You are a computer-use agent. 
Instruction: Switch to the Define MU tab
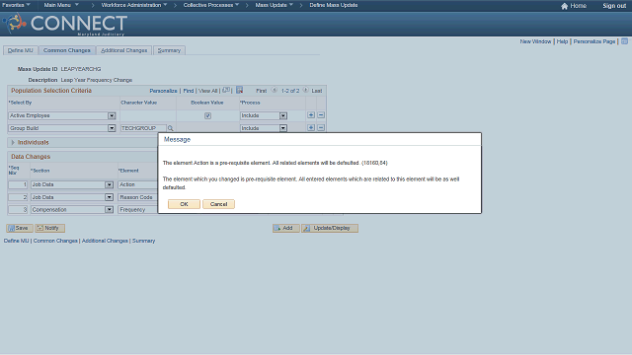(x=20, y=50)
